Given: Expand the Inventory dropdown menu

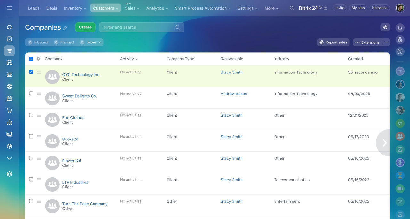Looking at the screenshot, I should pyautogui.click(x=75, y=8).
